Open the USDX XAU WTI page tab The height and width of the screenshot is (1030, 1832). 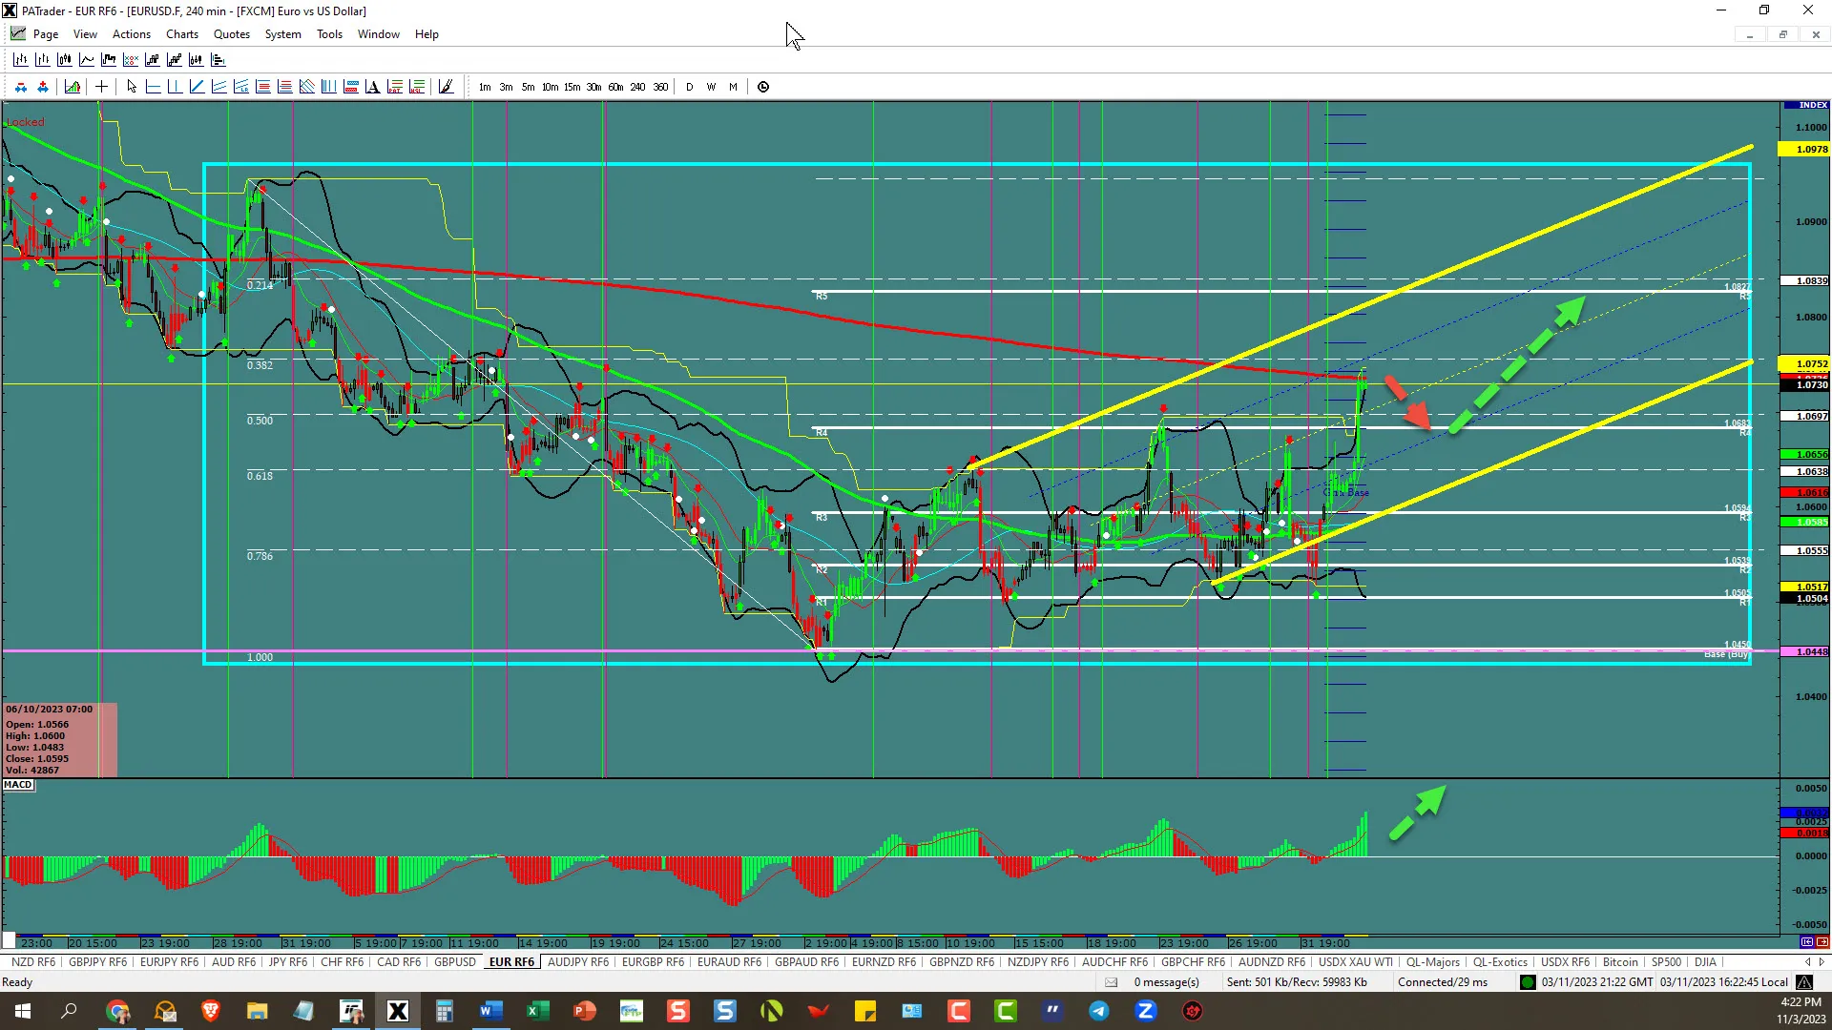tap(1355, 962)
